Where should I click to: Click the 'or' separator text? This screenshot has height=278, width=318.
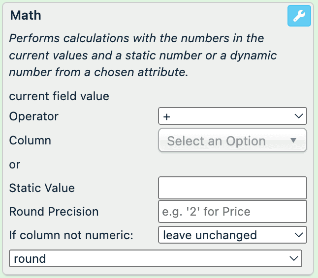click(15, 165)
